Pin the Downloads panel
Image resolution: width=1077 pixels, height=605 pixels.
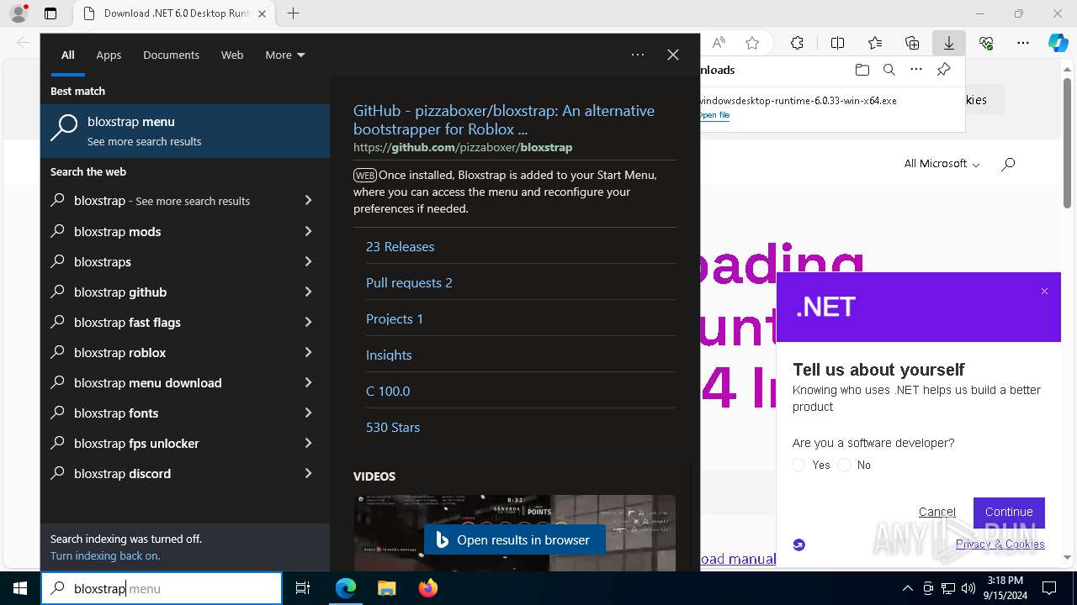pos(944,70)
